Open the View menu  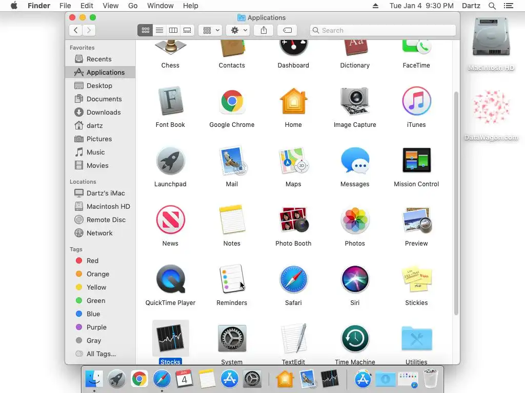pyautogui.click(x=111, y=6)
